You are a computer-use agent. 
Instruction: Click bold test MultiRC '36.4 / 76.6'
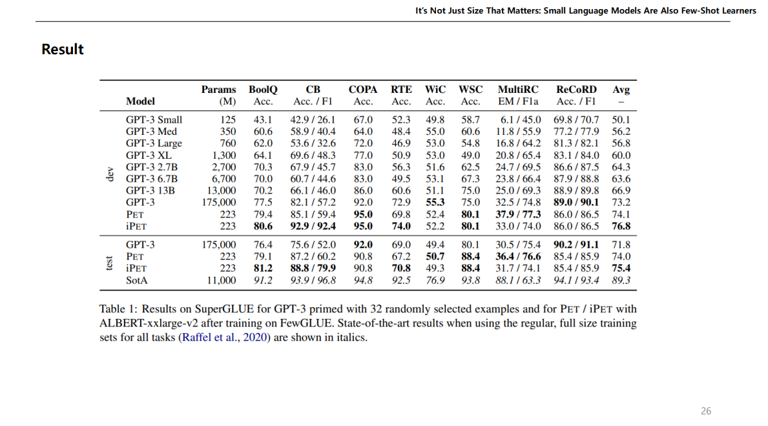[518, 257]
